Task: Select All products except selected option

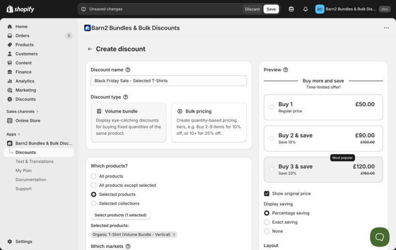Action: click(94, 185)
